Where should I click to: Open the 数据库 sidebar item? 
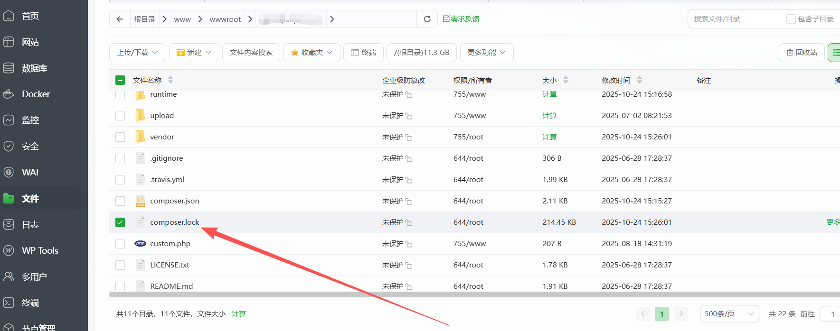click(34, 68)
